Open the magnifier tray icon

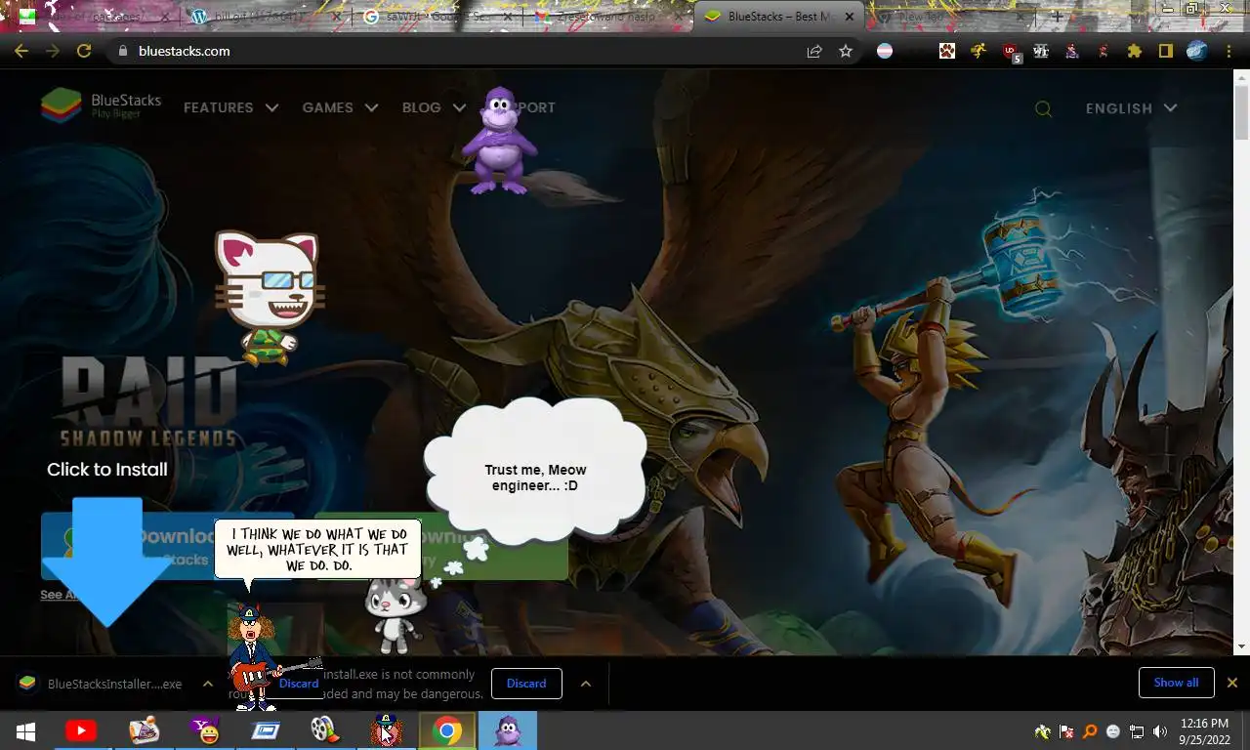pos(1090,731)
